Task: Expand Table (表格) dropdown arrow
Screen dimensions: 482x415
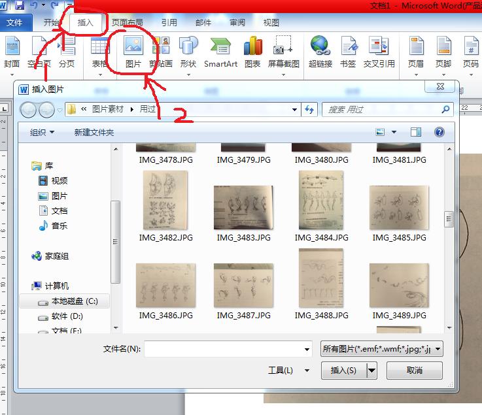Action: 100,75
